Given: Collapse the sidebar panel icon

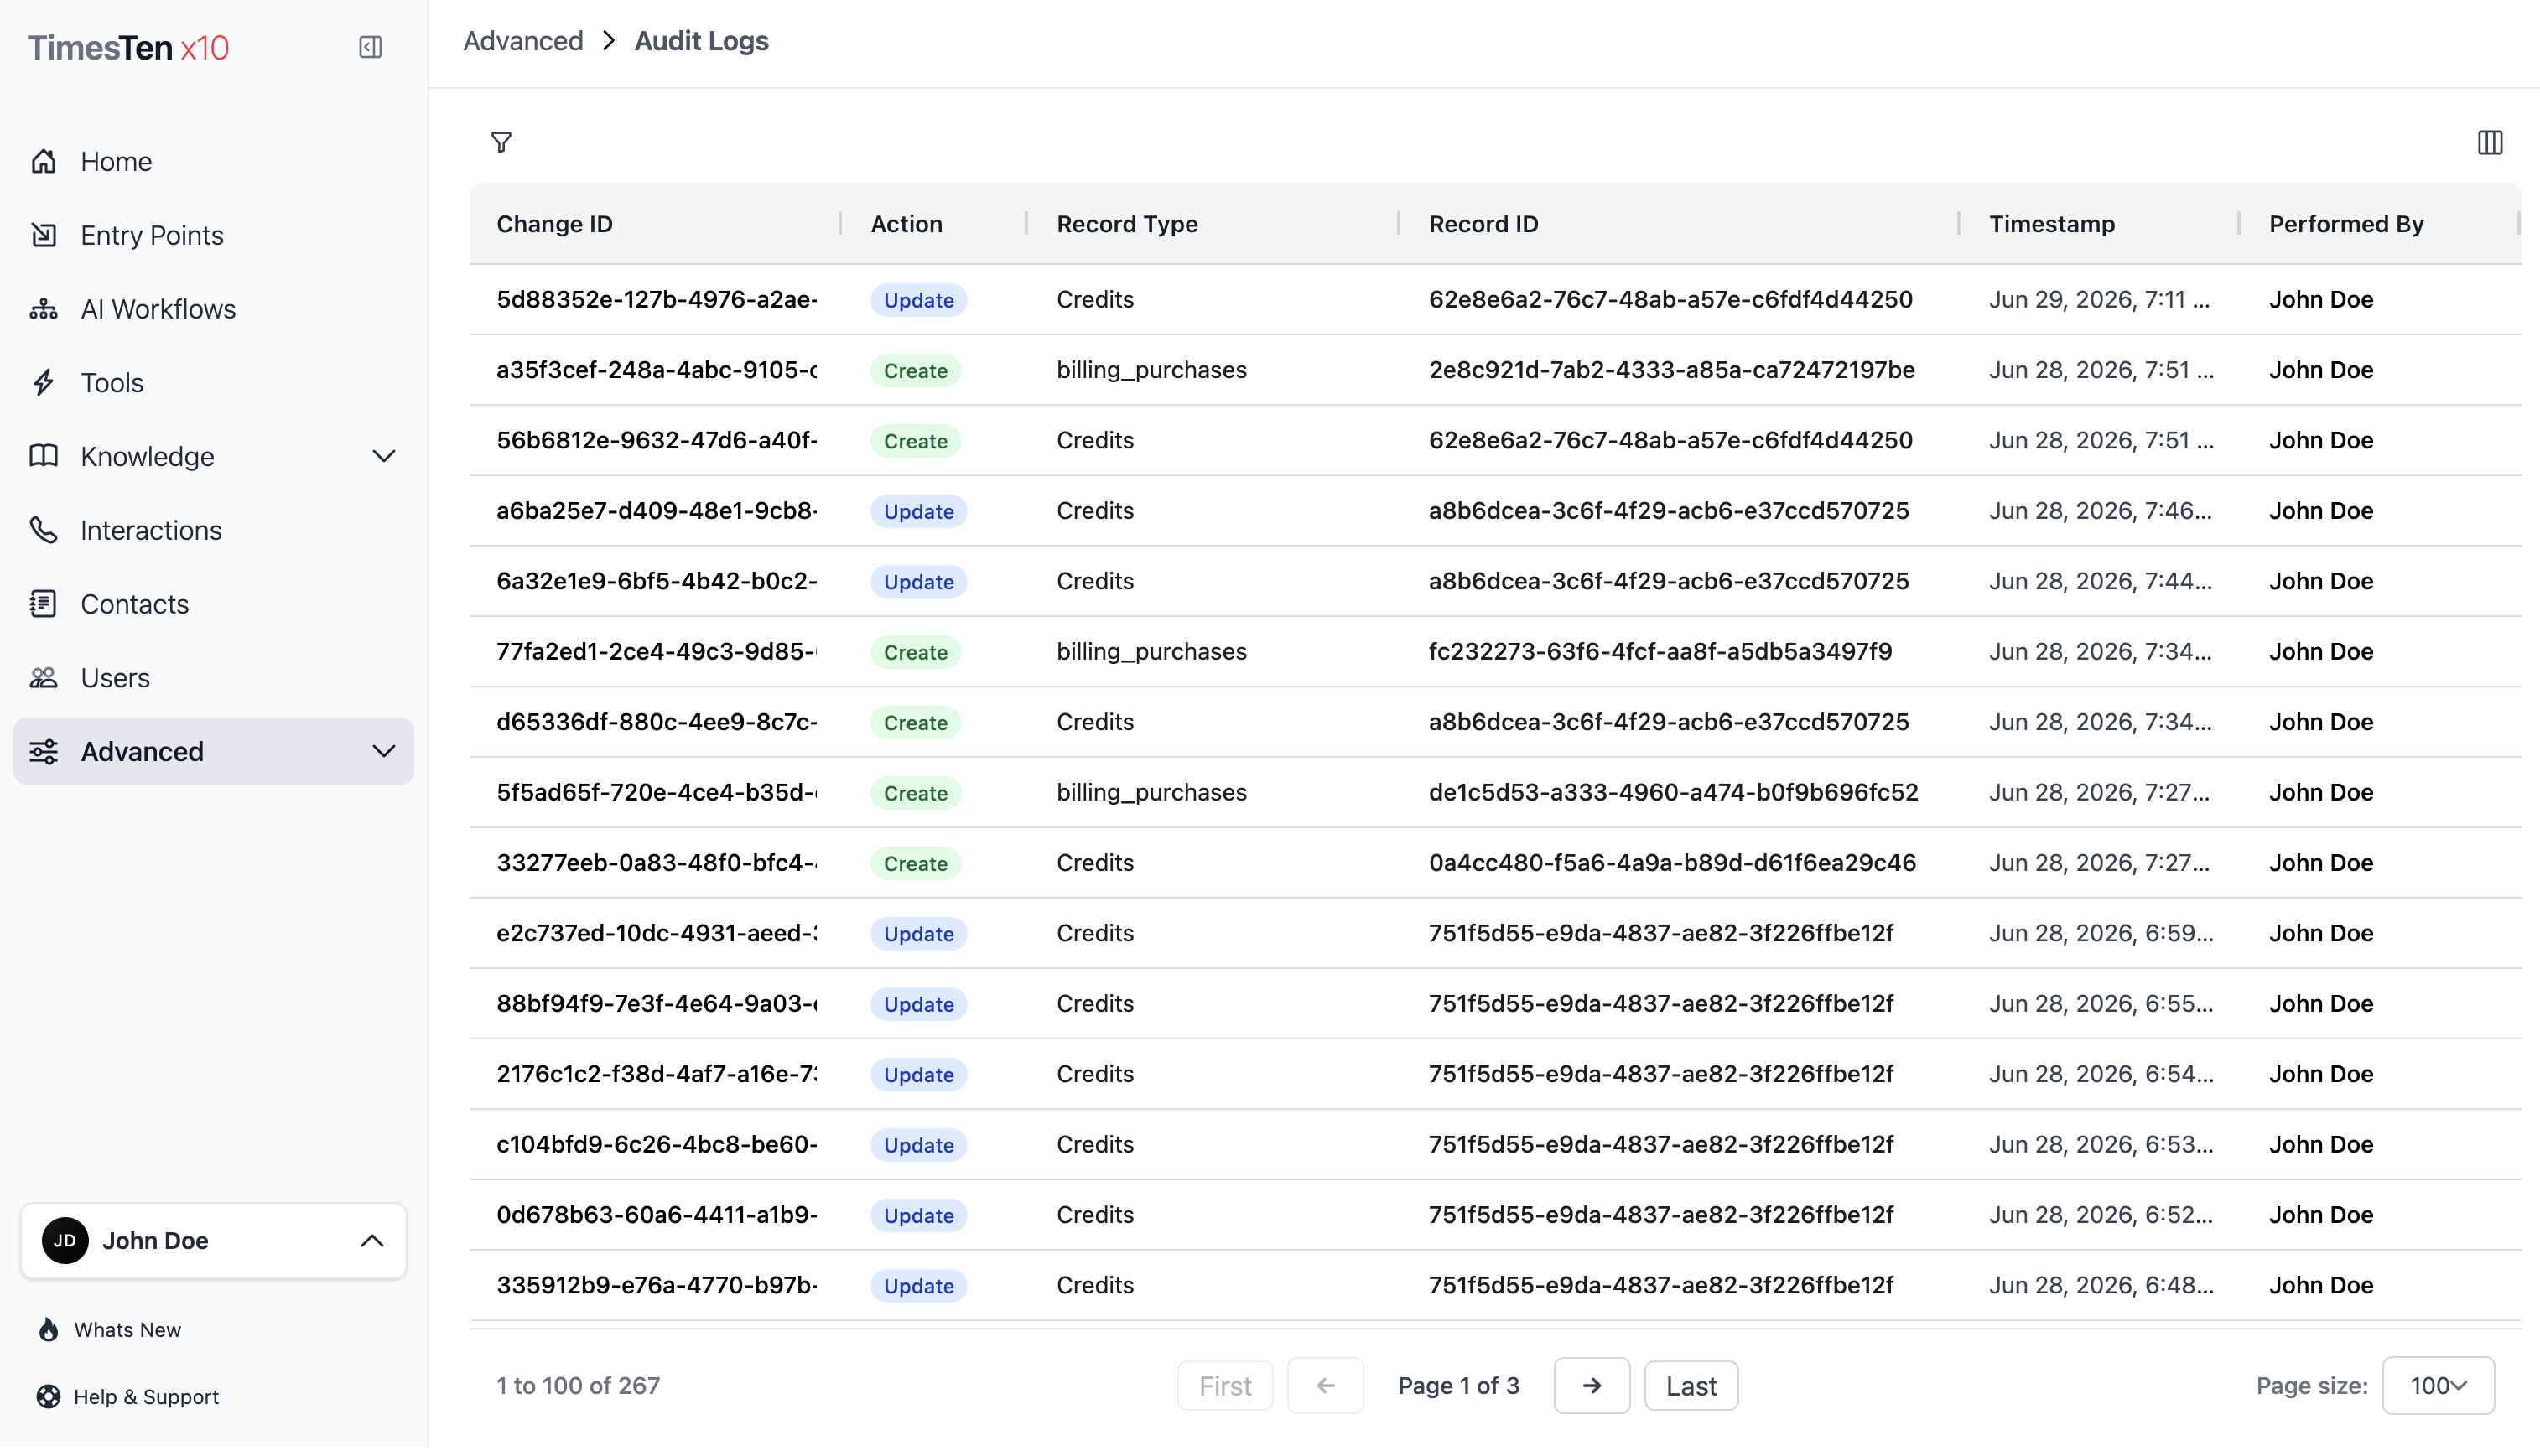Looking at the screenshot, I should tap(370, 47).
